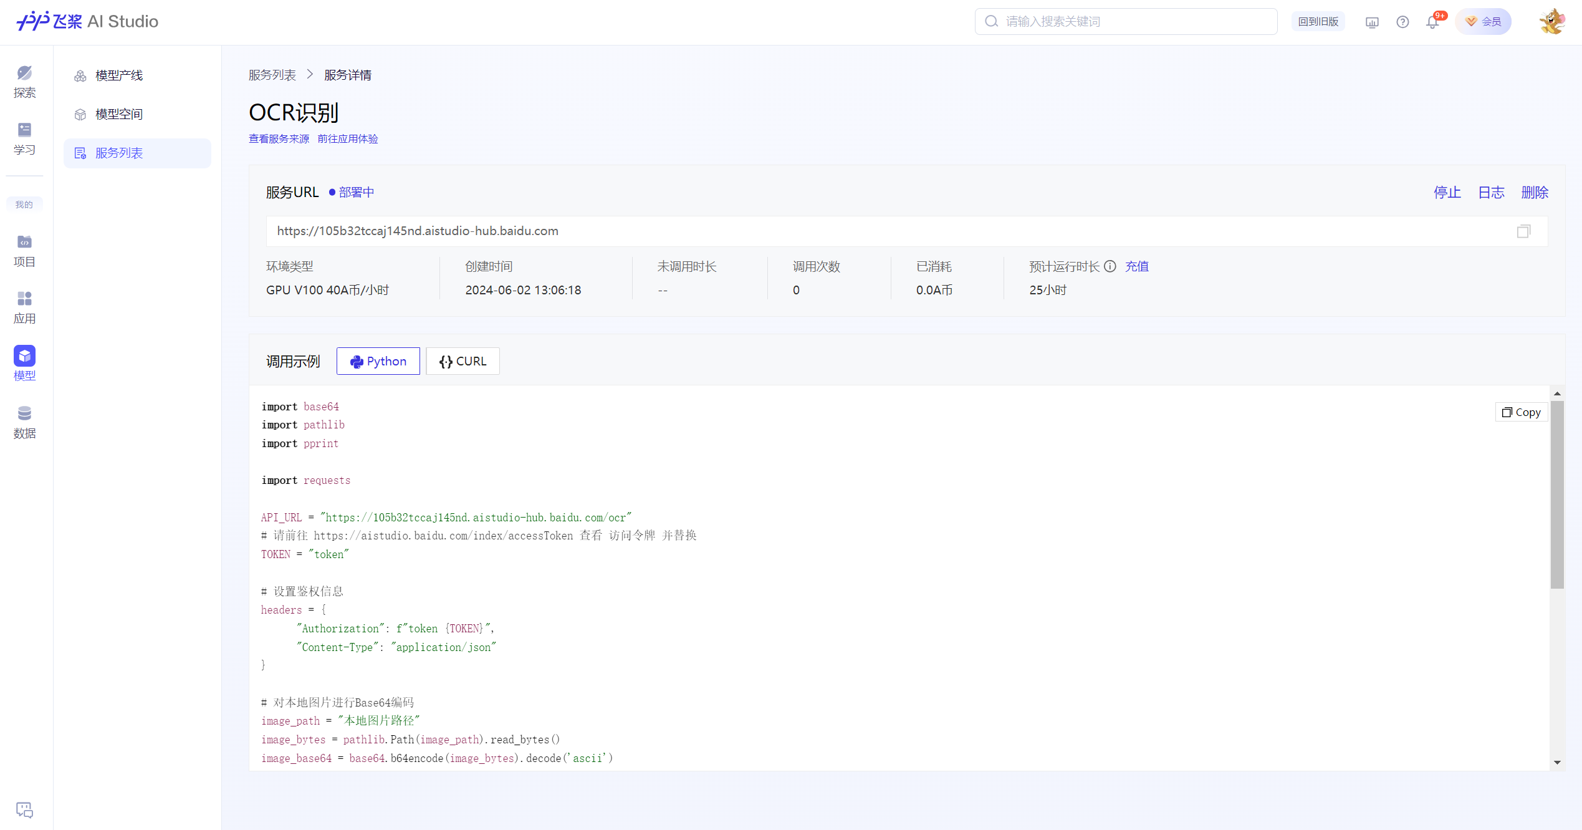
Task: Click the 部署中 status label
Action: pos(352,192)
